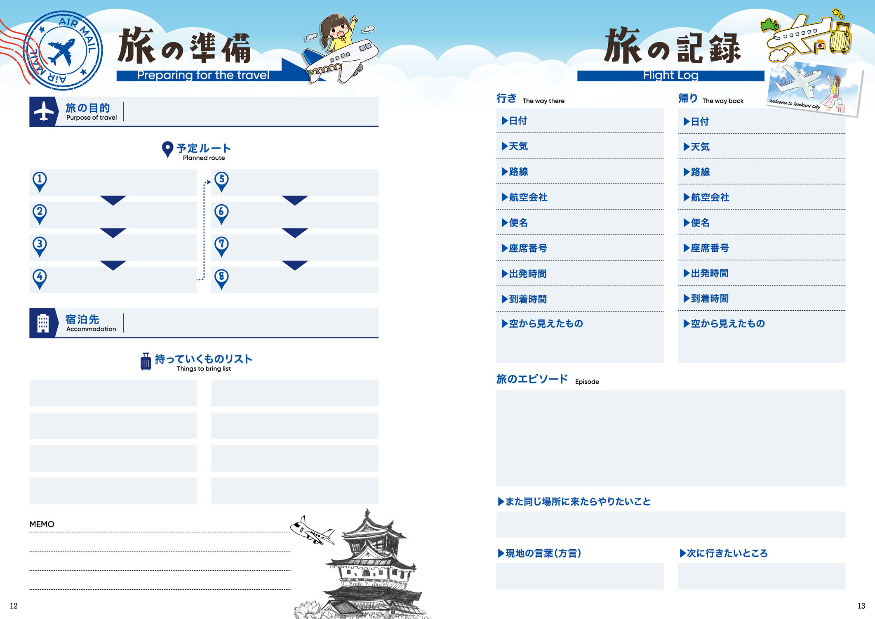Click the airplane icon beside 旅の目的
Screen dimensions: 875x619
pyautogui.click(x=44, y=111)
